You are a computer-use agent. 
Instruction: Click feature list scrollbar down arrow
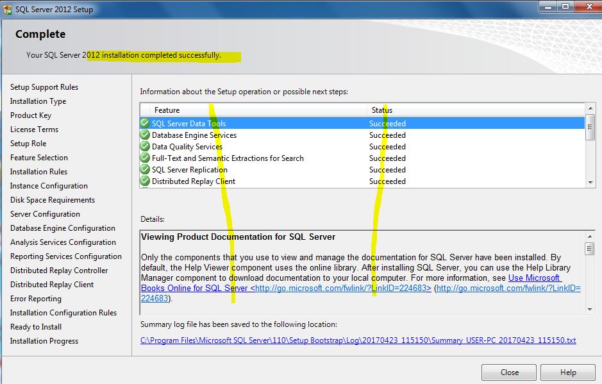pyautogui.click(x=590, y=183)
